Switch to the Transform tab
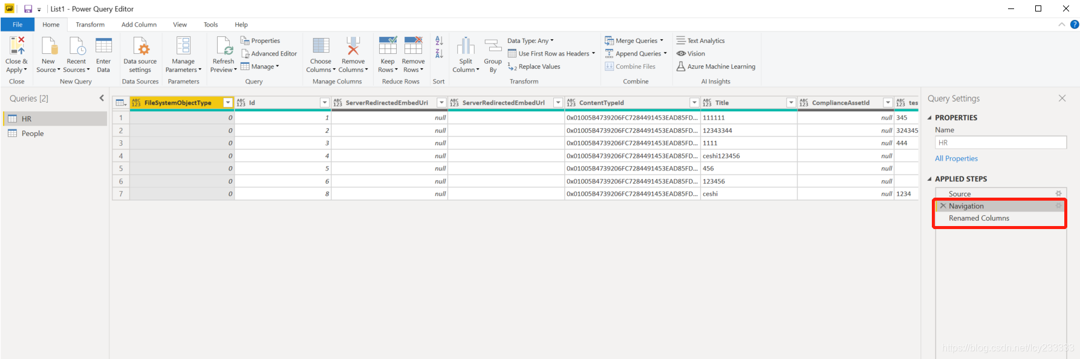 90,25
